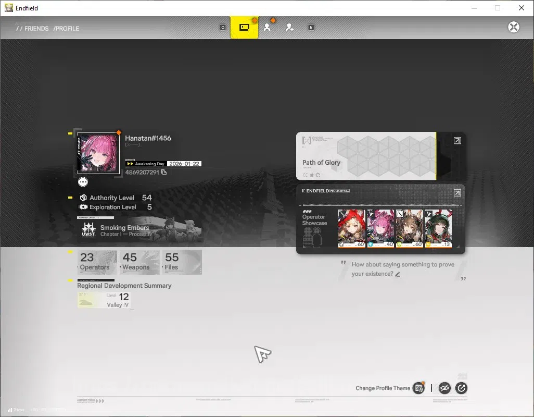Close the profile screen with X button

[514, 27]
